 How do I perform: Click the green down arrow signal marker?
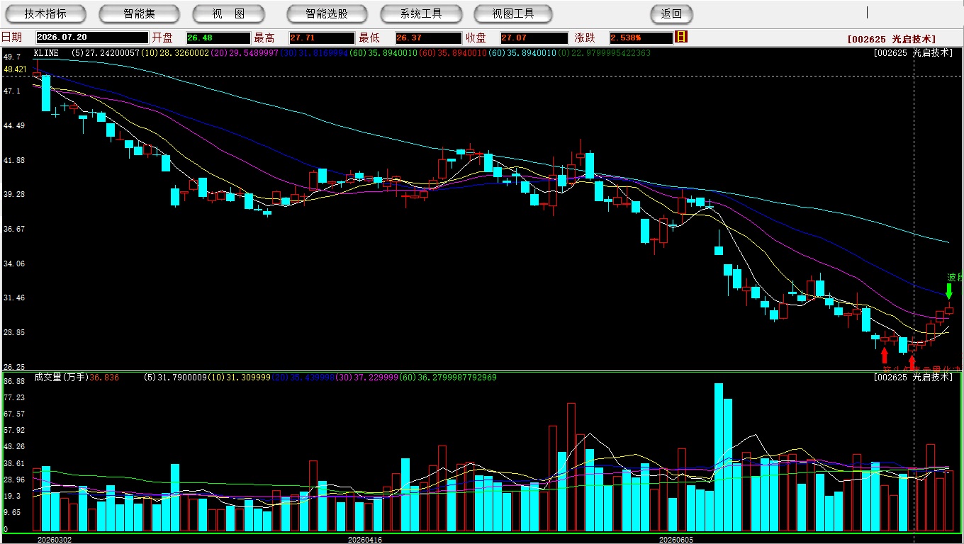click(x=949, y=291)
